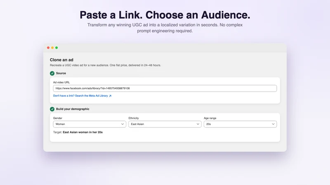The image size is (330, 185).
Task: Click the 'Ad video URL' field label
Action: pos(61,83)
